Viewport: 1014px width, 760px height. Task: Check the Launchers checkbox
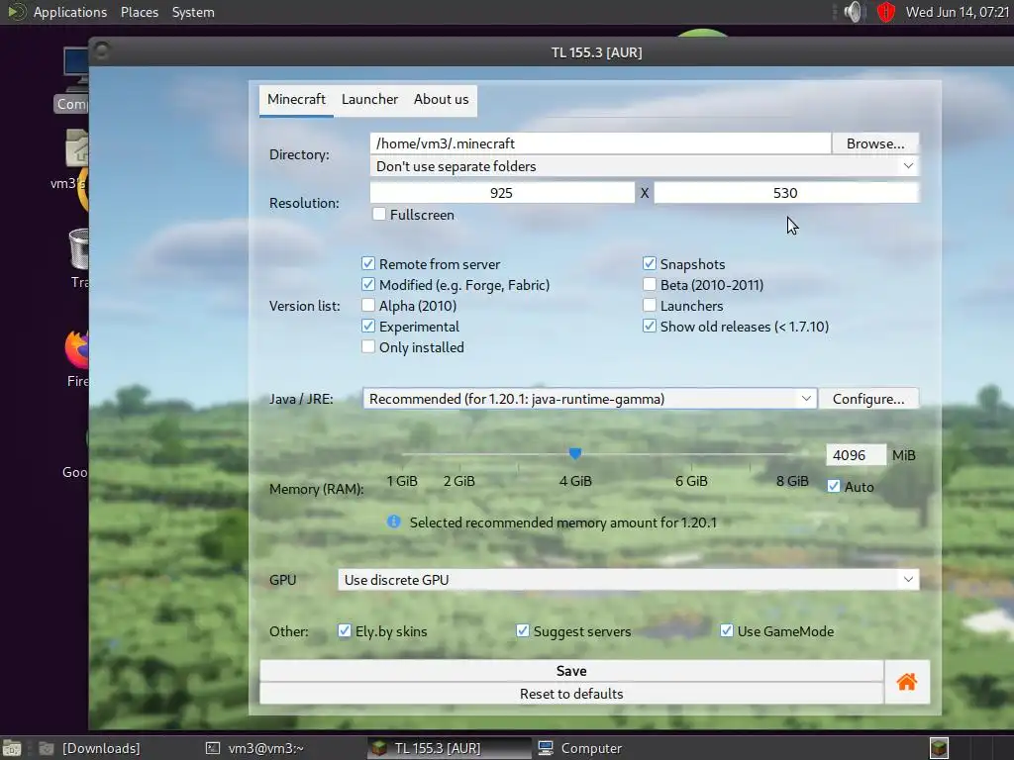650,305
